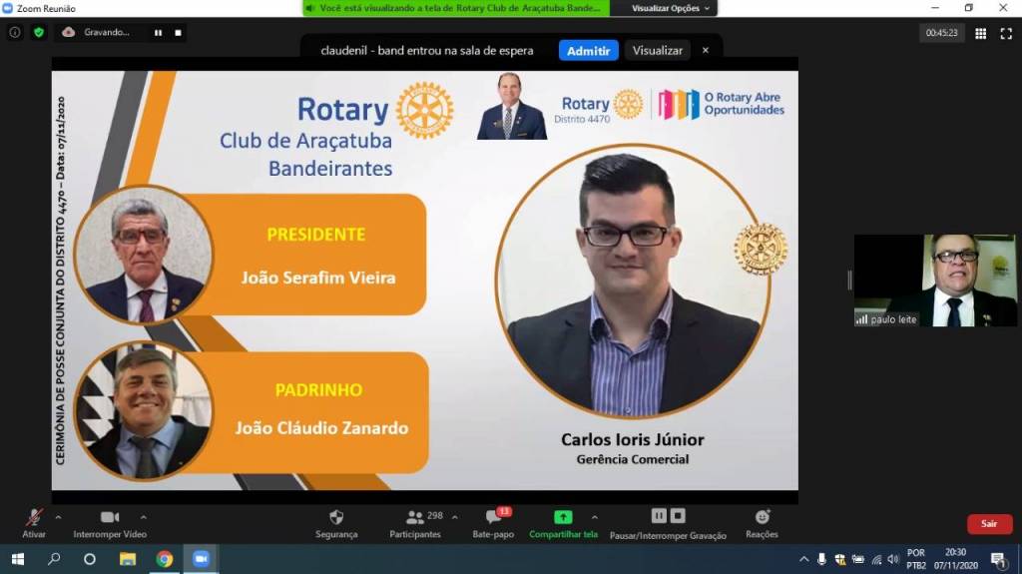1022x574 pixels.
Task: Switch to gallery view grid icon
Action: [980, 33]
